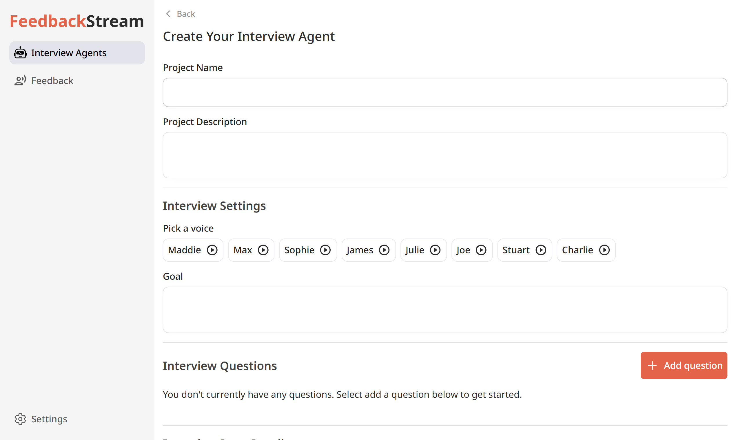The width and height of the screenshot is (736, 440).
Task: Play the James voice preview icon
Action: pyautogui.click(x=384, y=250)
